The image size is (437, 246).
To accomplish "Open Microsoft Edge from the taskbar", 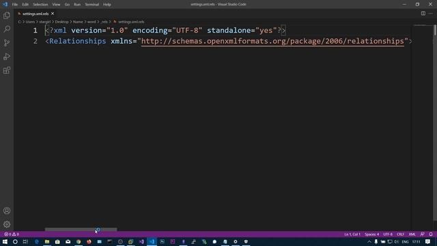I will 36,241.
